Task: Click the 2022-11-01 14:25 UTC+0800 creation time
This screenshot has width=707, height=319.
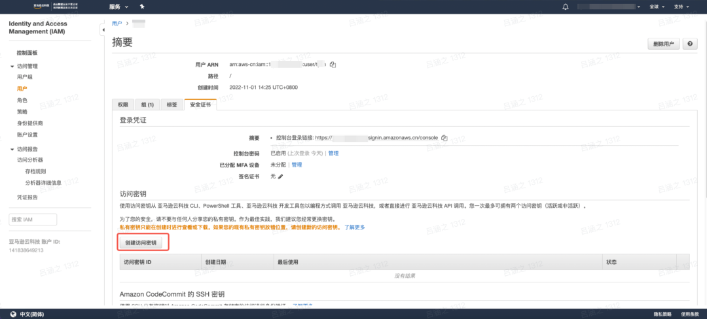Action: coord(263,88)
